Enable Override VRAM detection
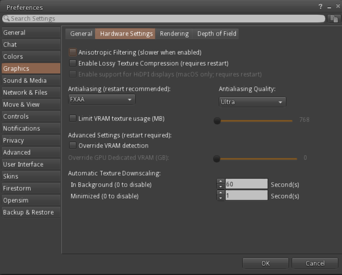The width and height of the screenshot is (342, 275). [73, 146]
